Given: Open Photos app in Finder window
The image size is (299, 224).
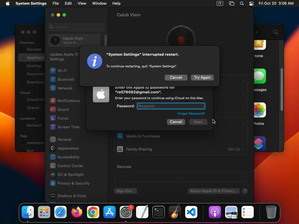Looking at the screenshot, I should point(260,110).
